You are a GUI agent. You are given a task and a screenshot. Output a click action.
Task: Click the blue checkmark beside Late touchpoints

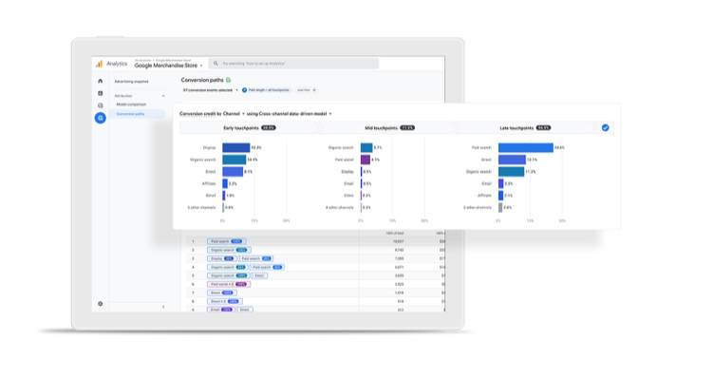tap(605, 128)
